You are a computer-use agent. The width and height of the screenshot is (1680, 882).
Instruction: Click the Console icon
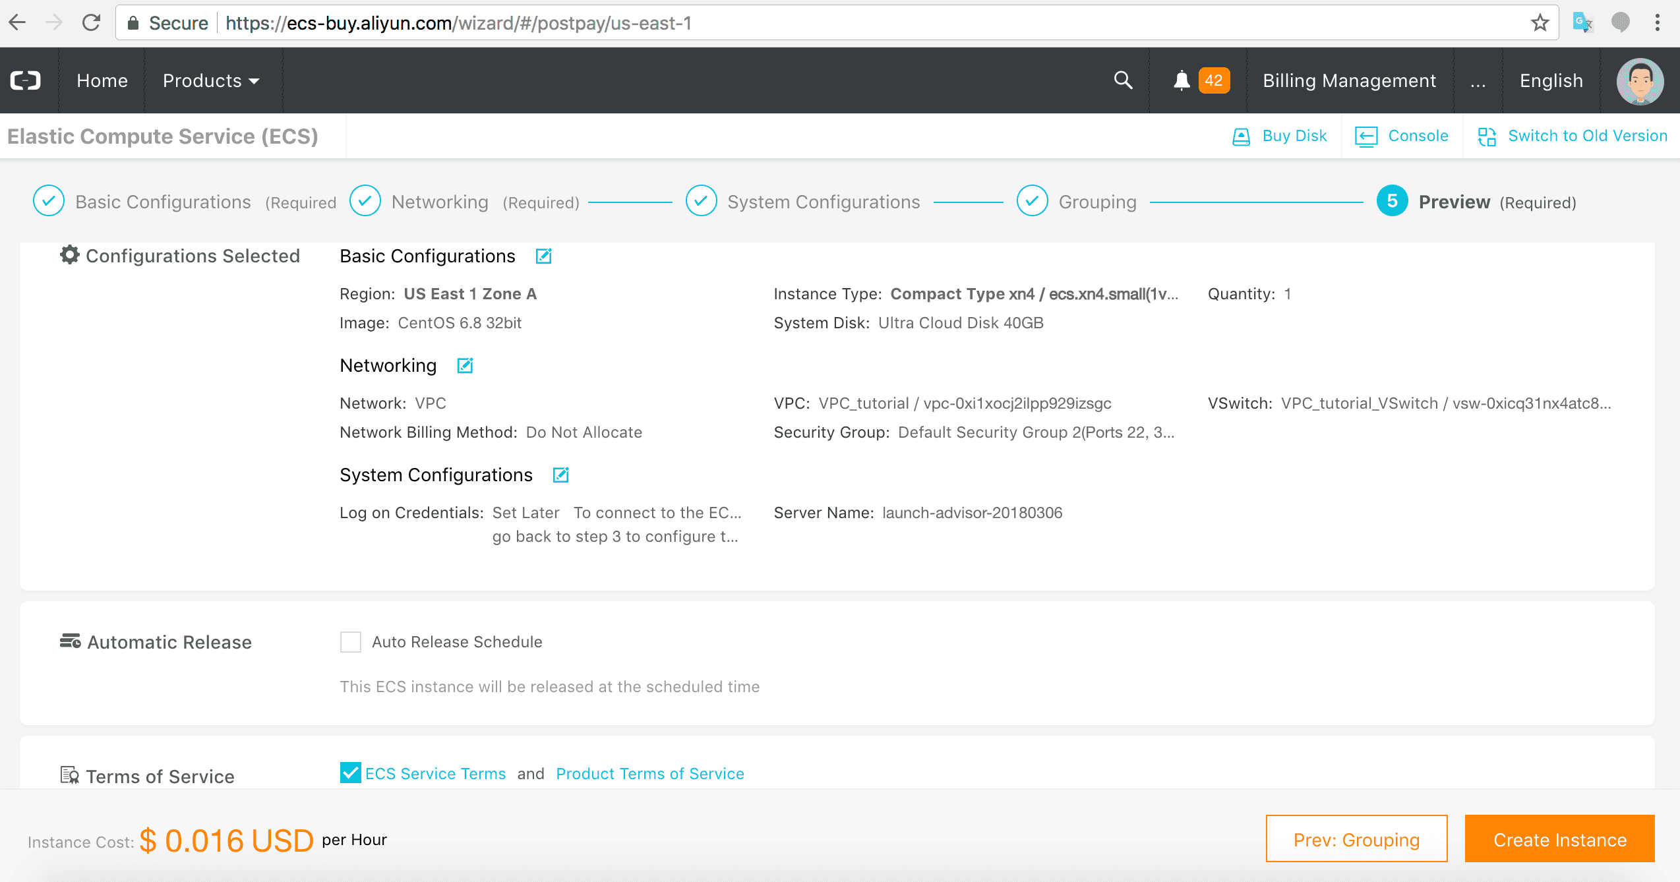[1366, 136]
